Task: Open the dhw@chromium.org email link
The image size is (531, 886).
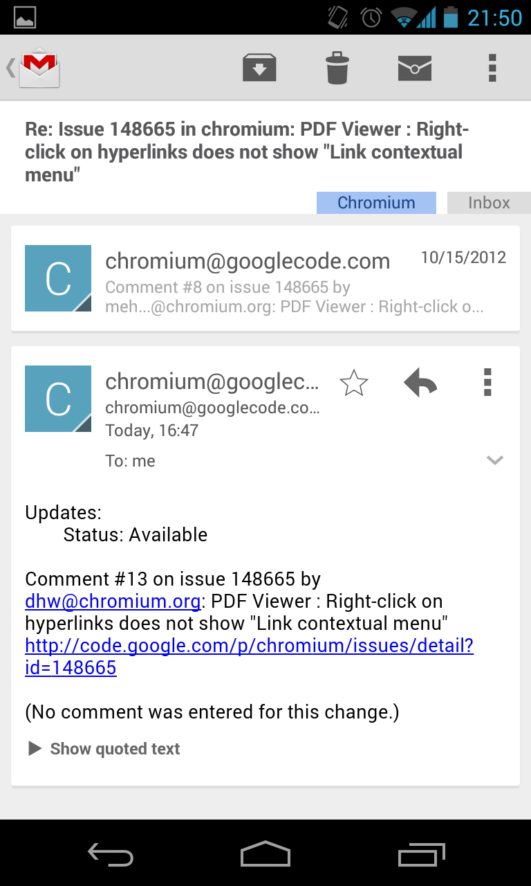Action: click(x=113, y=601)
